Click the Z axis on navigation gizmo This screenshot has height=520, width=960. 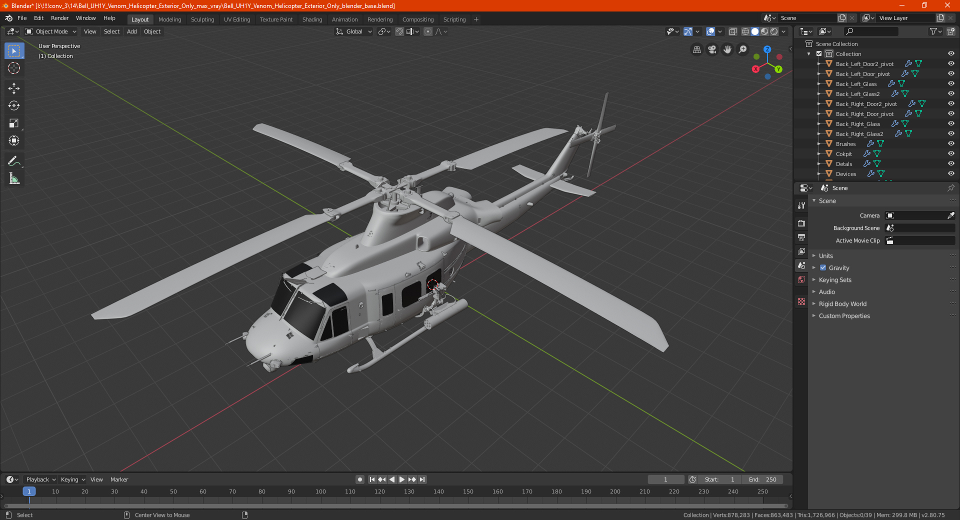click(x=767, y=49)
